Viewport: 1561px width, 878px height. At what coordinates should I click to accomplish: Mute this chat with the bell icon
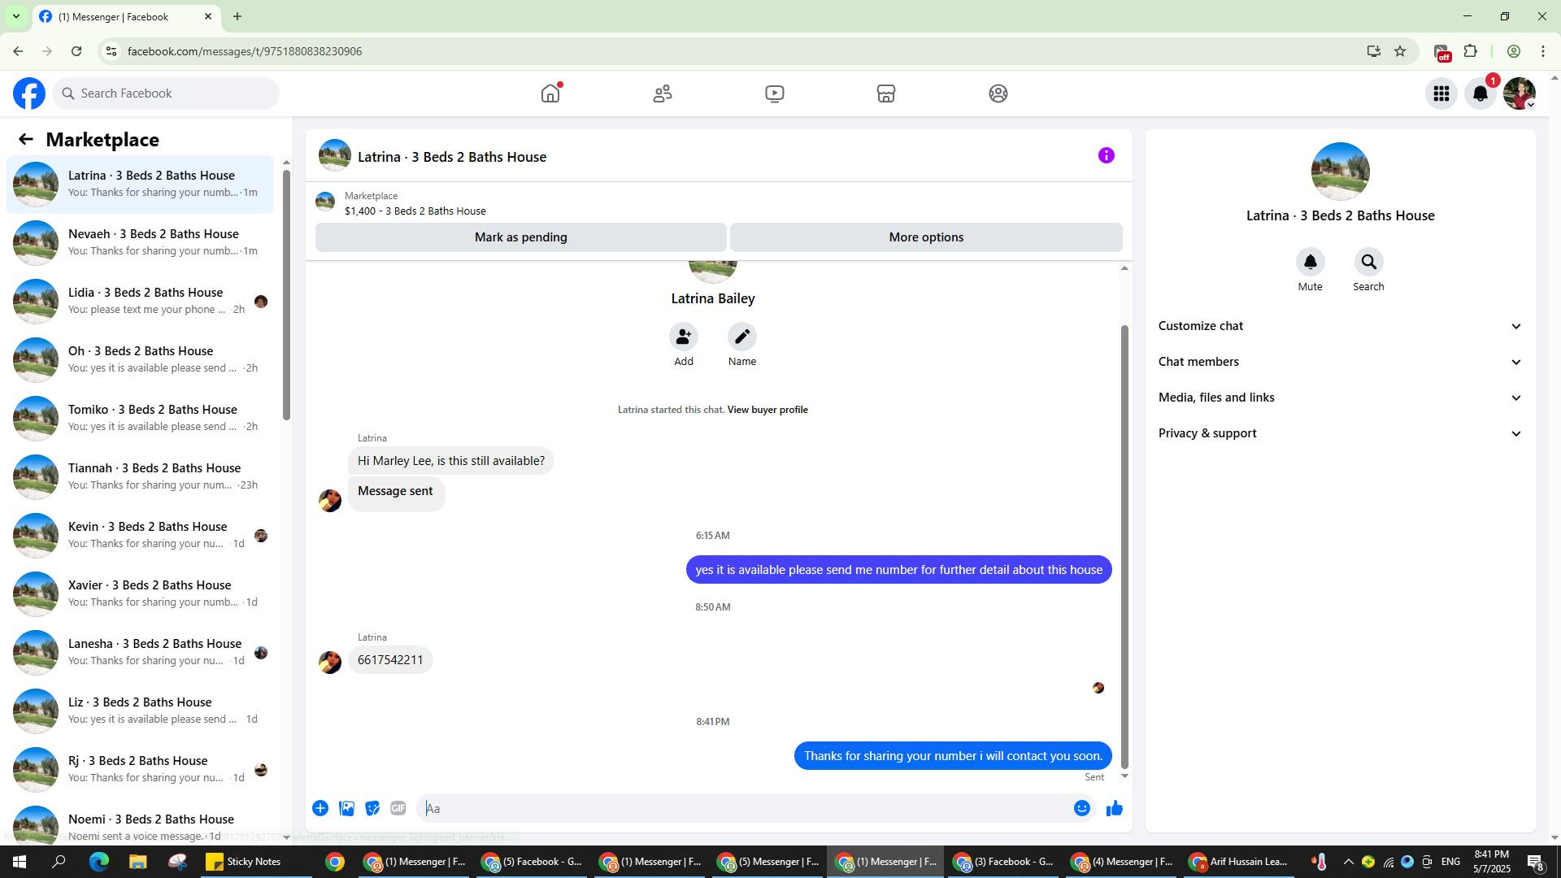pyautogui.click(x=1310, y=263)
